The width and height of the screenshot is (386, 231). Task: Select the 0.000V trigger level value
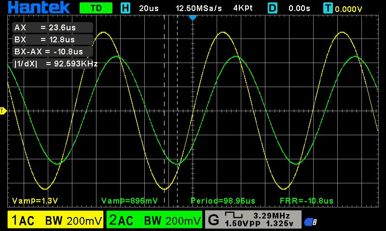tap(348, 9)
